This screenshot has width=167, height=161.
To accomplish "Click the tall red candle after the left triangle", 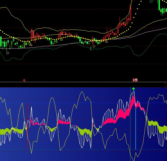I will [32, 34].
